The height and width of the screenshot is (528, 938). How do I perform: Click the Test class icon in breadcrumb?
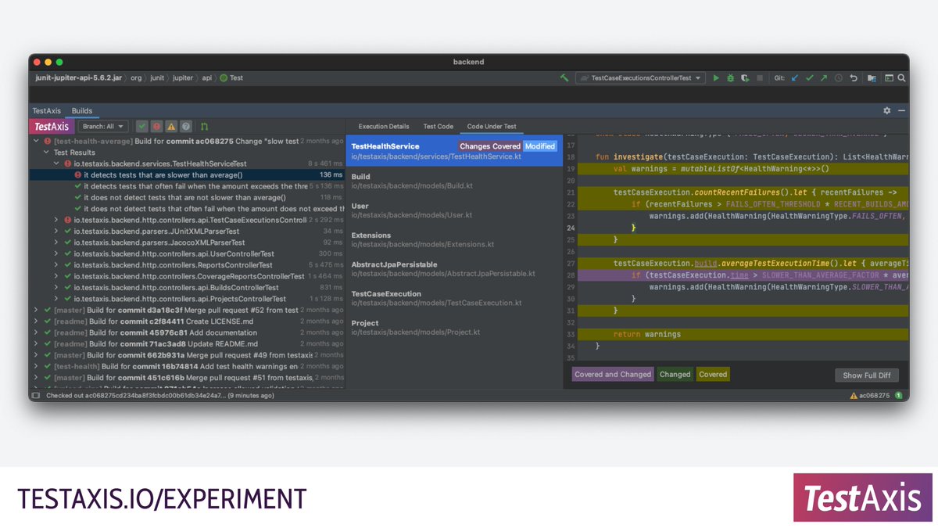coord(224,78)
